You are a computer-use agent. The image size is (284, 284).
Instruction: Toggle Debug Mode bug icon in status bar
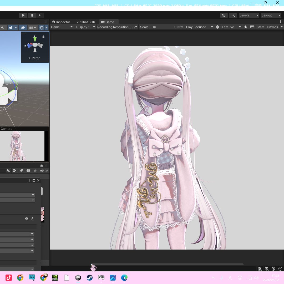(260, 269)
